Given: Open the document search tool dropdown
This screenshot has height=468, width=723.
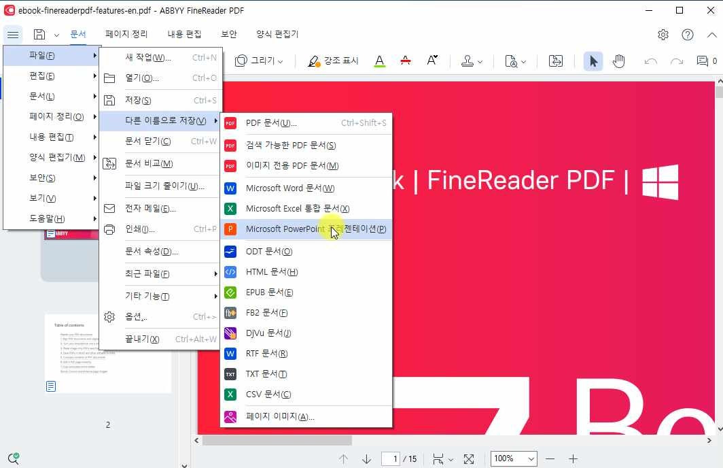Looking at the screenshot, I should click(x=515, y=61).
